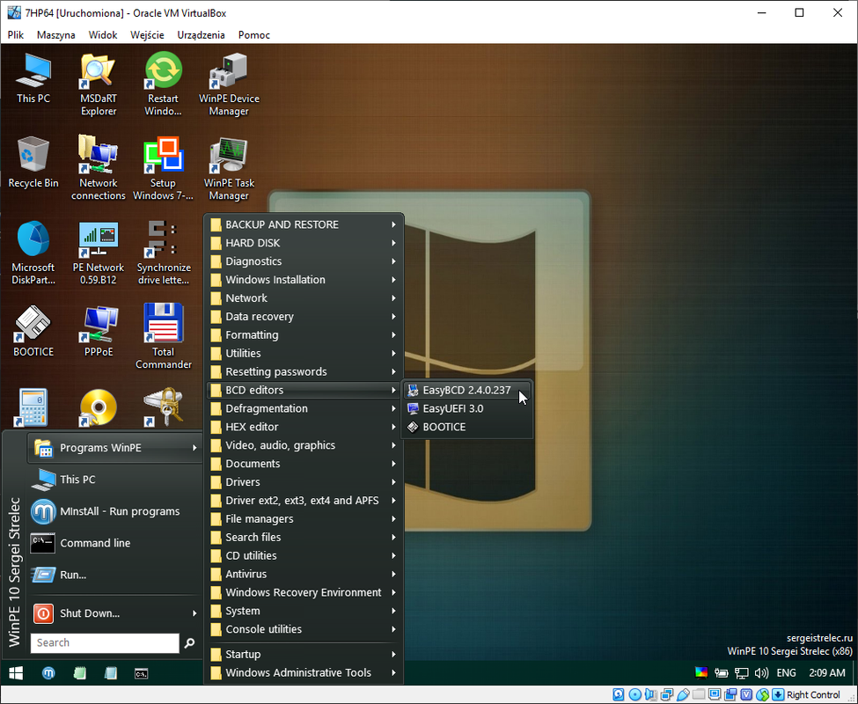The height and width of the screenshot is (704, 858).
Task: Open Utilities folder in menu
Action: 304,354
